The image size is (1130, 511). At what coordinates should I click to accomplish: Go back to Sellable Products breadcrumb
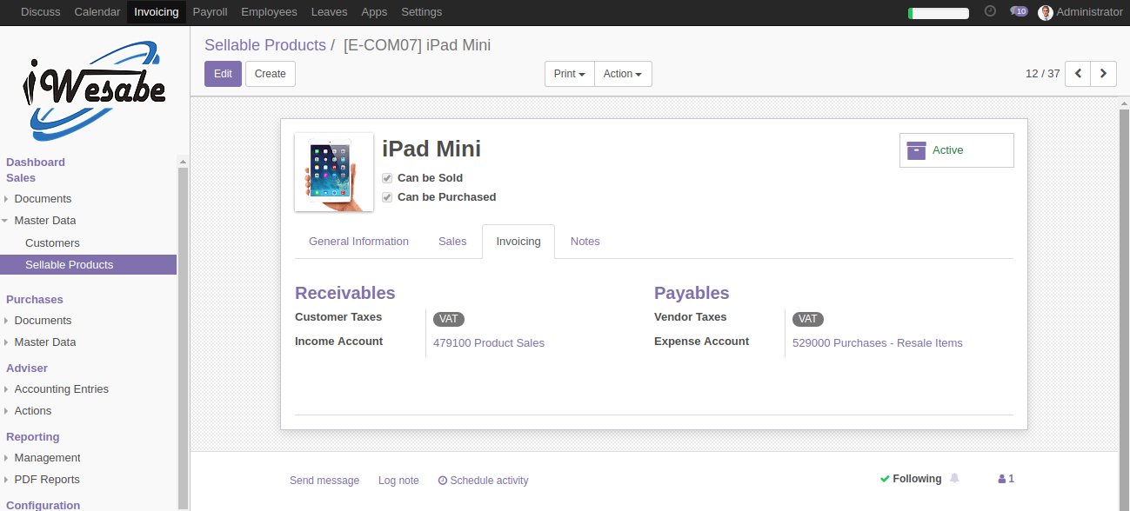[x=265, y=45]
